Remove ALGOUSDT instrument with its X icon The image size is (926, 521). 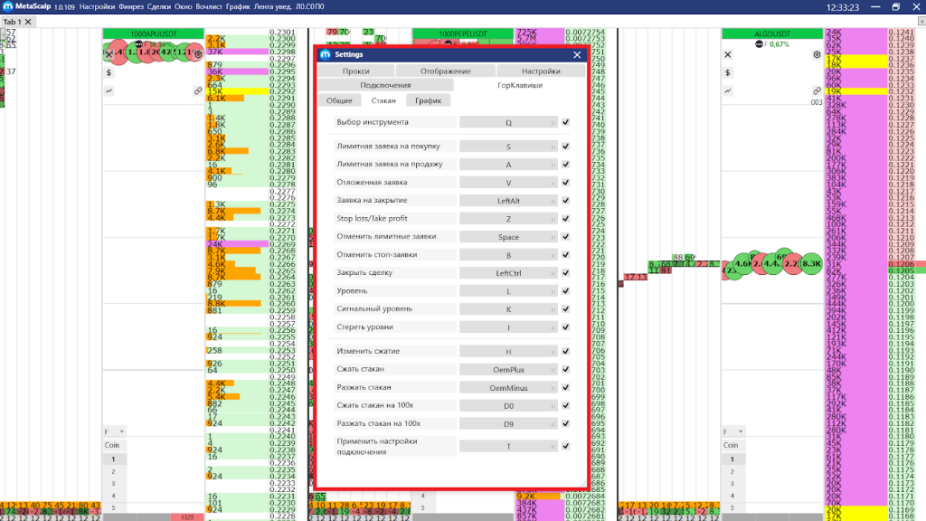(728, 54)
